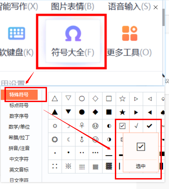This screenshot has width=169, height=189.
Task: Insert the hollow right-pointing triangle ▷ symbol
Action: pos(136,99)
